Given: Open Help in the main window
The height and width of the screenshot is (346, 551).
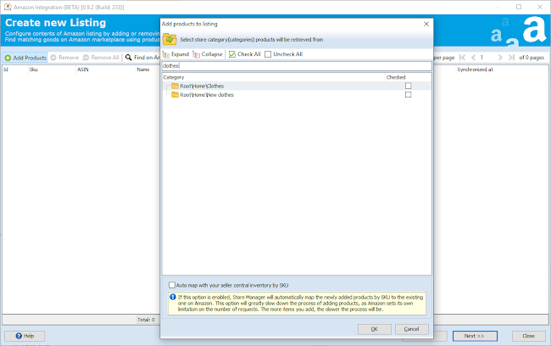Looking at the screenshot, I should click(x=25, y=336).
